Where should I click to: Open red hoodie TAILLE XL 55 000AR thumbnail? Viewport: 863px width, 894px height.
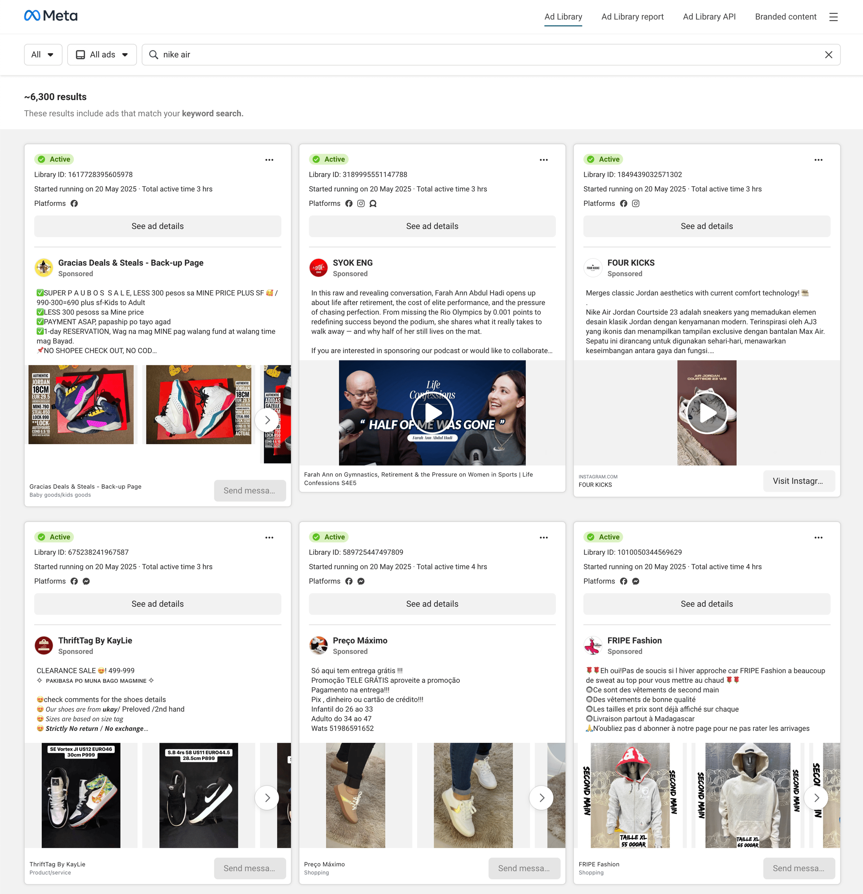click(630, 795)
